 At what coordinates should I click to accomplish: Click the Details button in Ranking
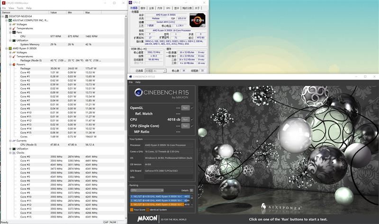[191, 190]
